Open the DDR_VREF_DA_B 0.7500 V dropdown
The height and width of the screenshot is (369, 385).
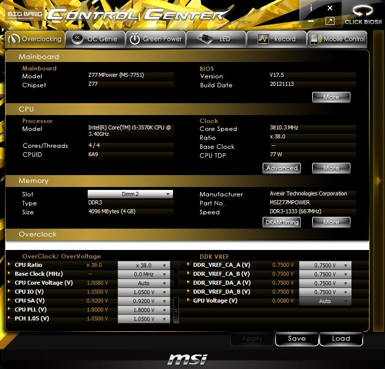tap(325, 292)
